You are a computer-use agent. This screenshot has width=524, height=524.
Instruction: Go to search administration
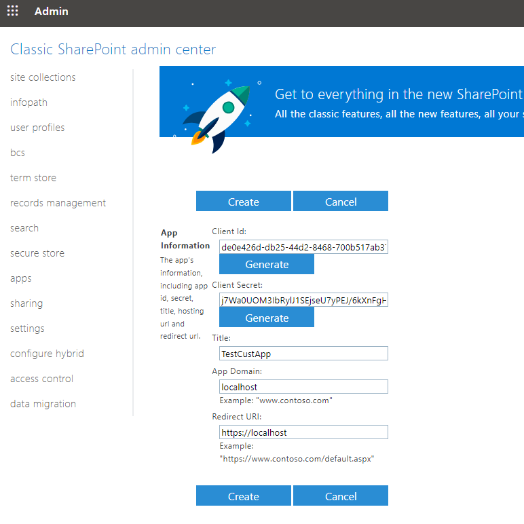(24, 228)
